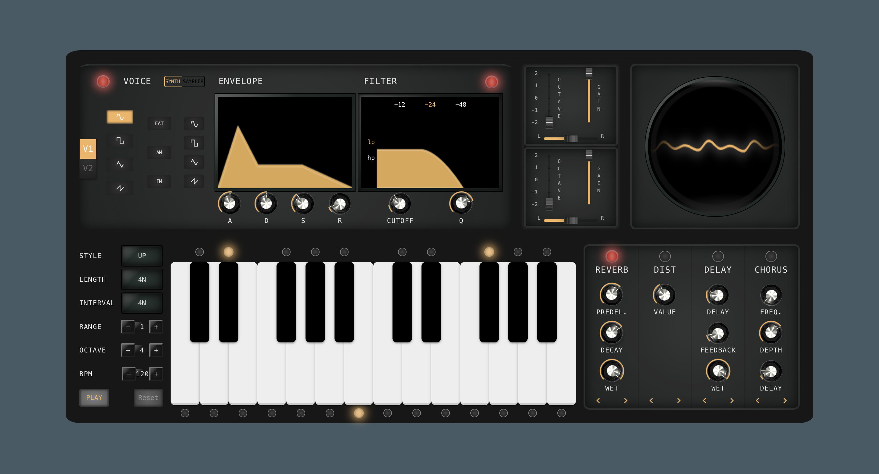Screen dimensions: 879x474
Task: Enable the DIST effect indicator
Action: tap(664, 256)
